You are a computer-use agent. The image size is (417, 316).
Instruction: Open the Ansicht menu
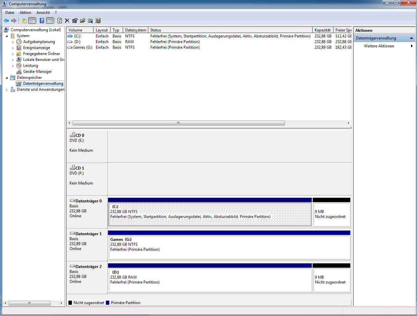[43, 13]
